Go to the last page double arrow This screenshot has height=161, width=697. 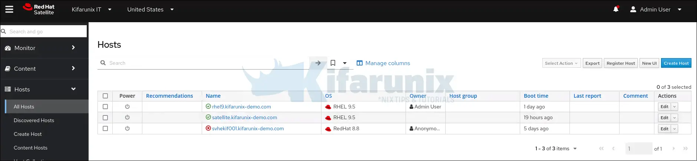(x=686, y=148)
